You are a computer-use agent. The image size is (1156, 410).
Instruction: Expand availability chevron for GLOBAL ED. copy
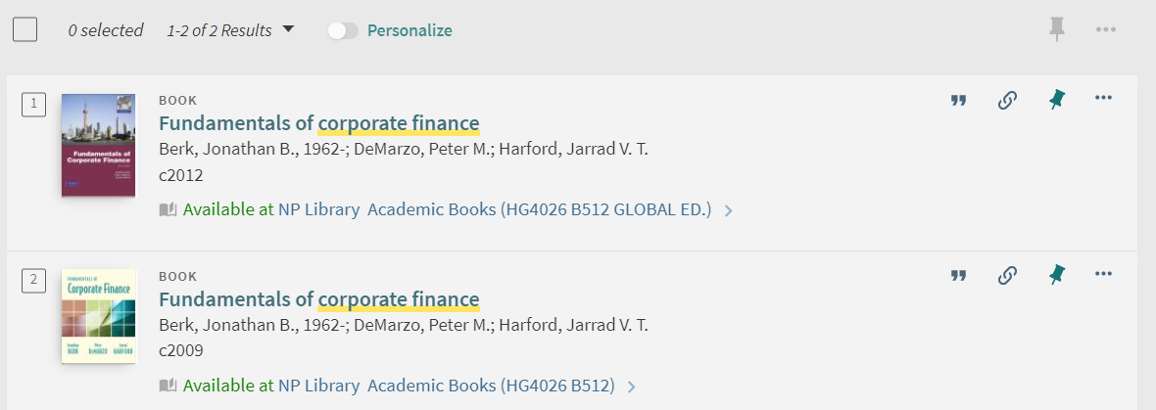(729, 211)
